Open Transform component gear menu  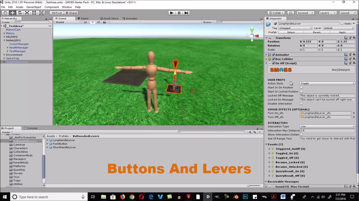click(x=354, y=38)
